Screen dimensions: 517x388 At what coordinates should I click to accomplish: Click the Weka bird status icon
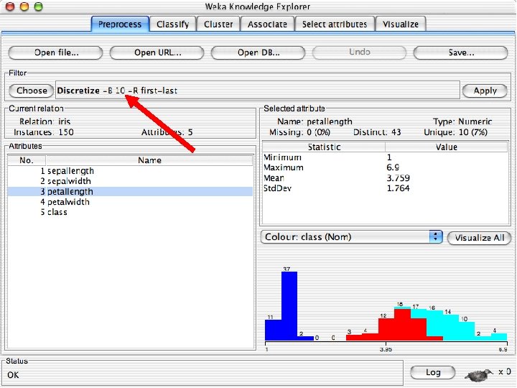click(x=478, y=374)
